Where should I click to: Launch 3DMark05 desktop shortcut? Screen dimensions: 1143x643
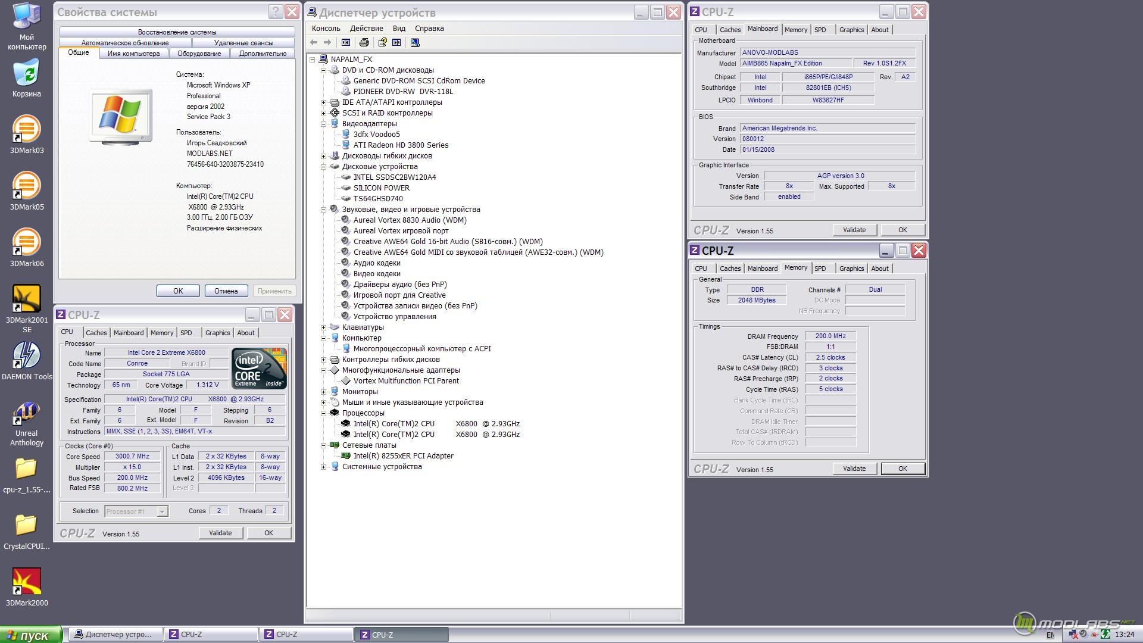tap(27, 191)
